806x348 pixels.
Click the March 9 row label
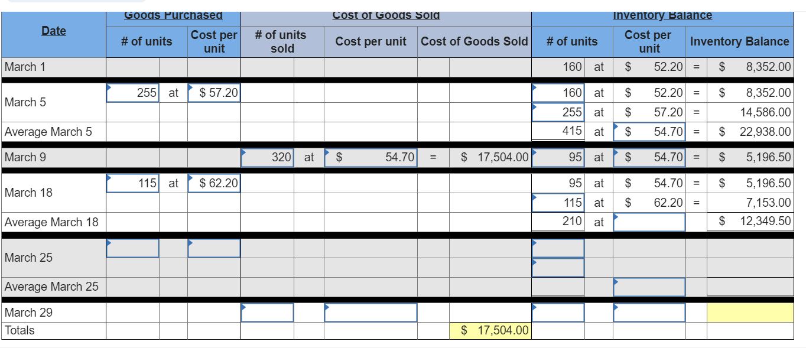[25, 157]
